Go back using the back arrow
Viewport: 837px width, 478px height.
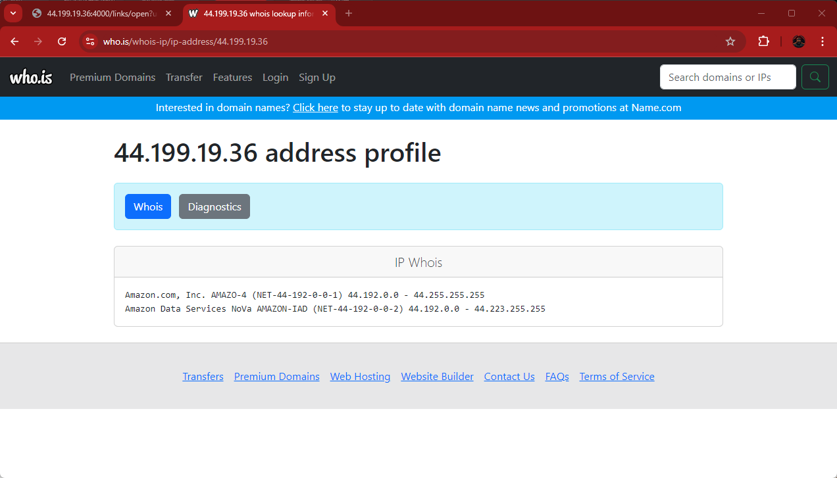click(x=14, y=41)
